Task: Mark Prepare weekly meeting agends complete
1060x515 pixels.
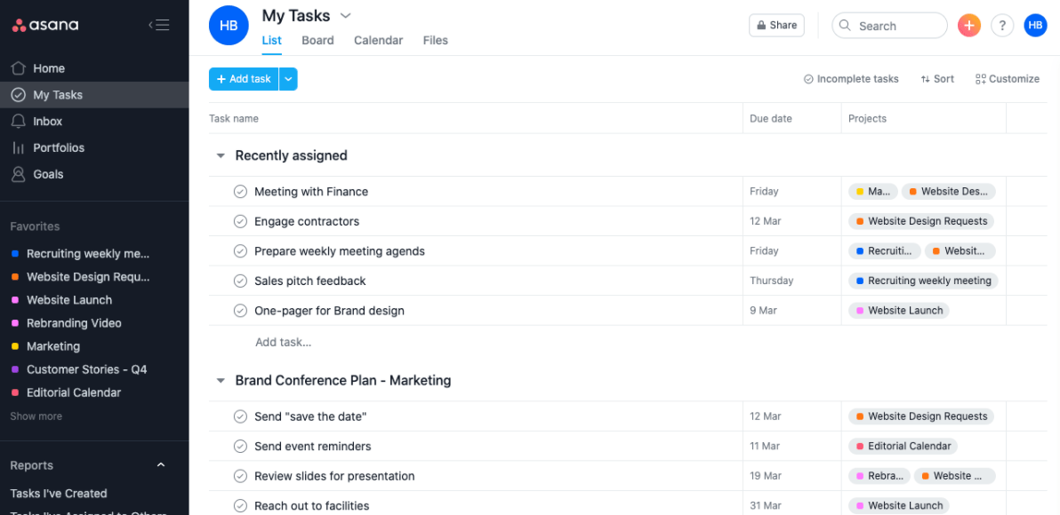Action: coord(240,251)
